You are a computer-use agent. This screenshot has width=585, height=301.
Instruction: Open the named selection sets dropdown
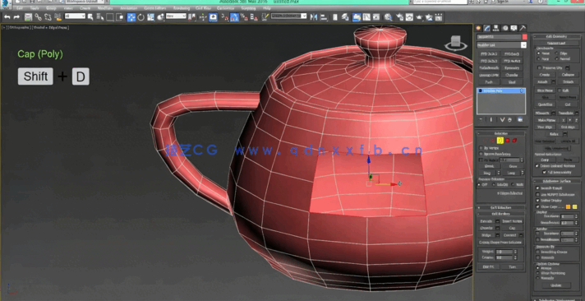point(289,16)
